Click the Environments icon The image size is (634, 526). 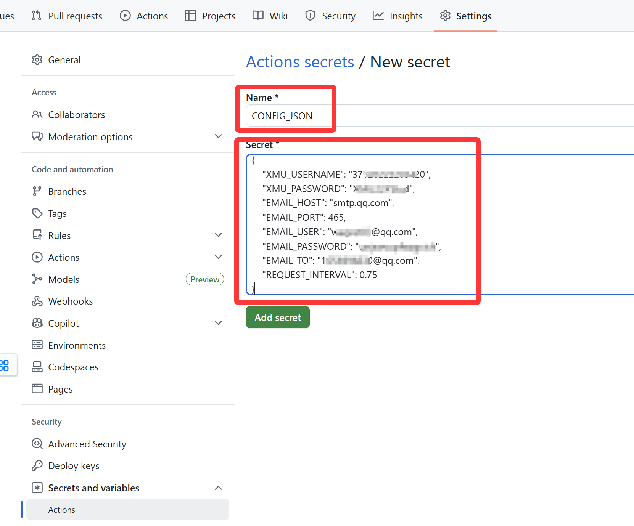[37, 345]
